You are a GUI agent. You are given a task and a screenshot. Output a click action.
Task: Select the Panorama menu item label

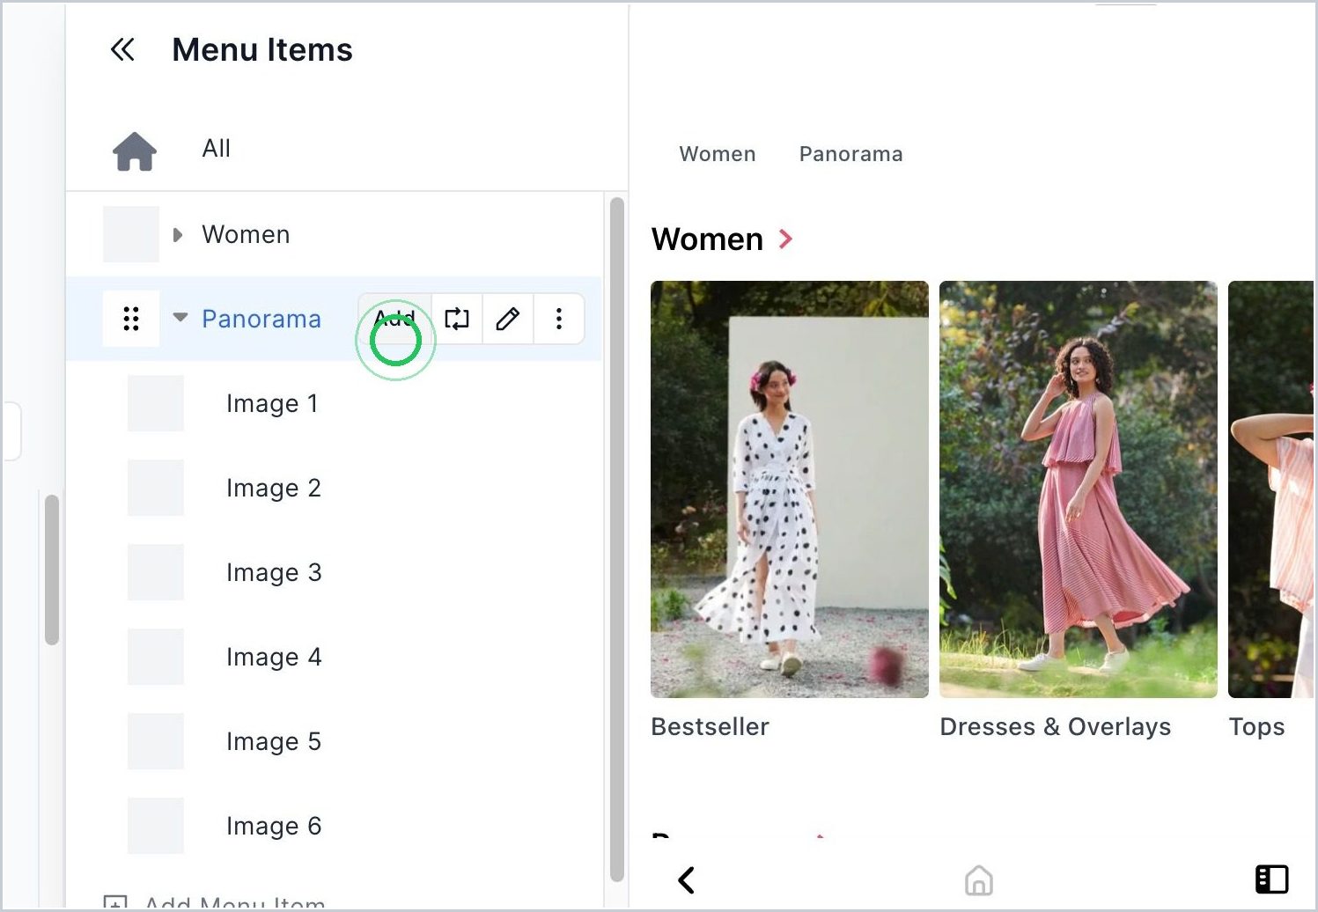pyautogui.click(x=261, y=319)
